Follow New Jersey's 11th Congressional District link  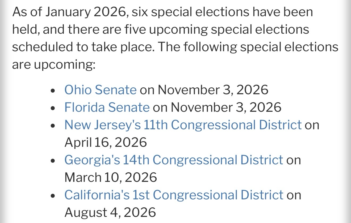click(x=183, y=125)
